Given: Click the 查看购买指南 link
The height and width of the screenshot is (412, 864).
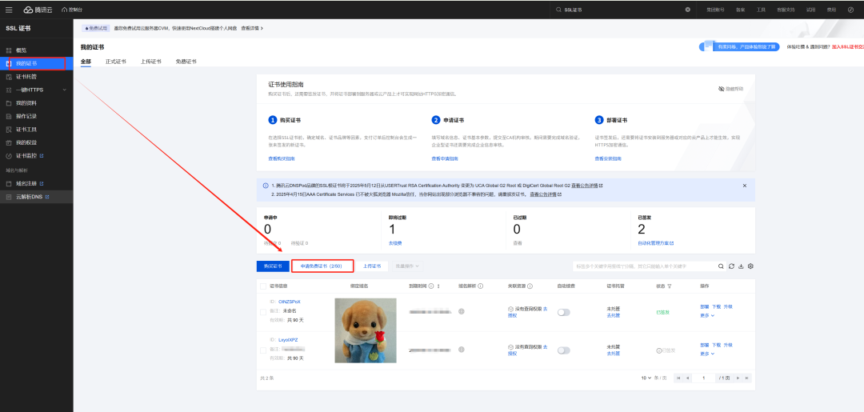Looking at the screenshot, I should click(282, 158).
